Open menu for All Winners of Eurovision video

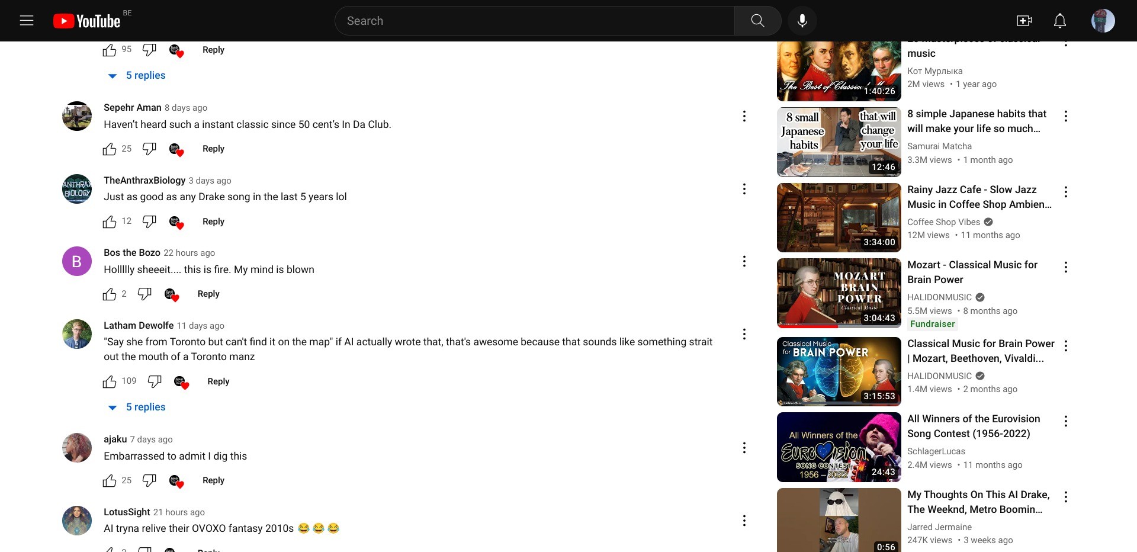click(1065, 421)
